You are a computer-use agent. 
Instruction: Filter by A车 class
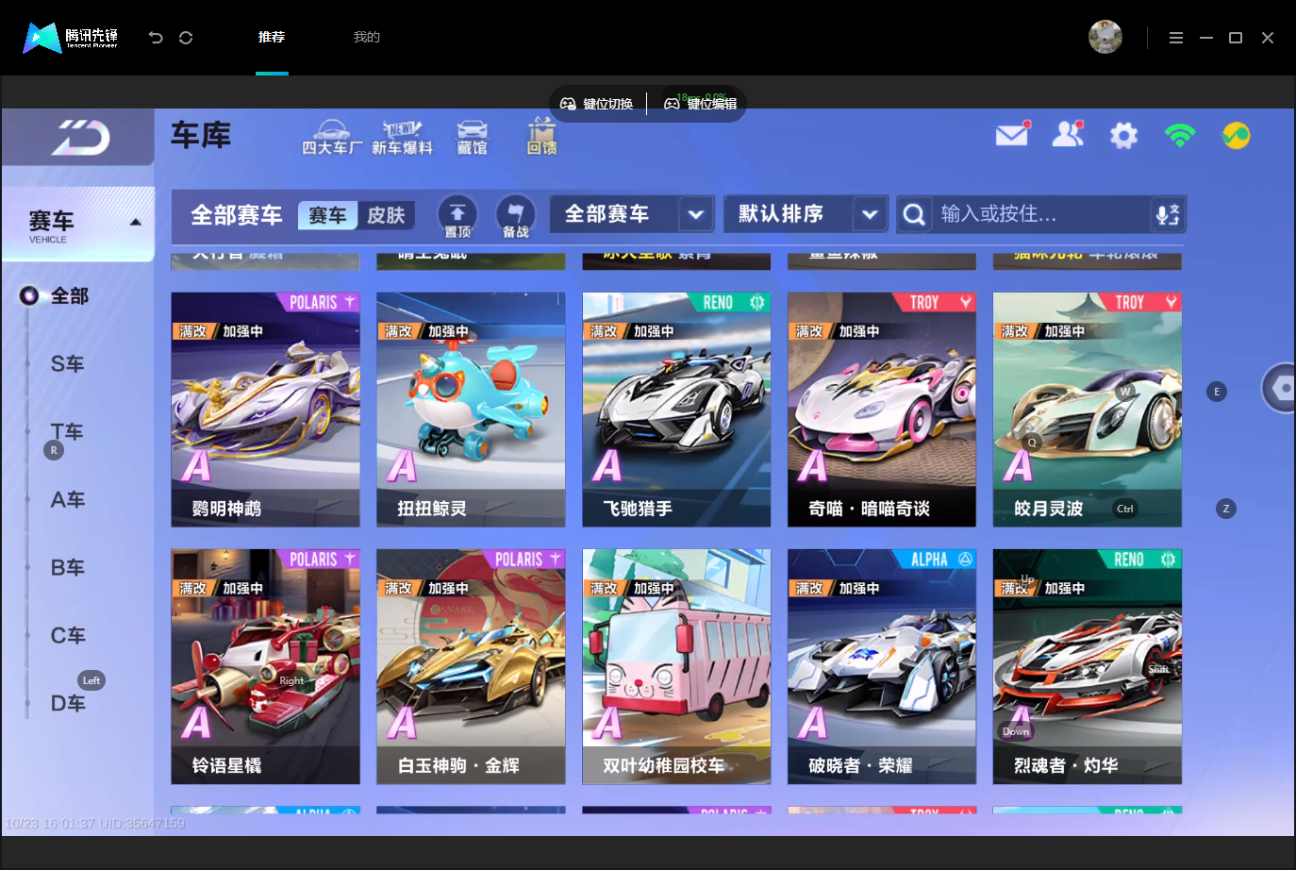point(67,500)
